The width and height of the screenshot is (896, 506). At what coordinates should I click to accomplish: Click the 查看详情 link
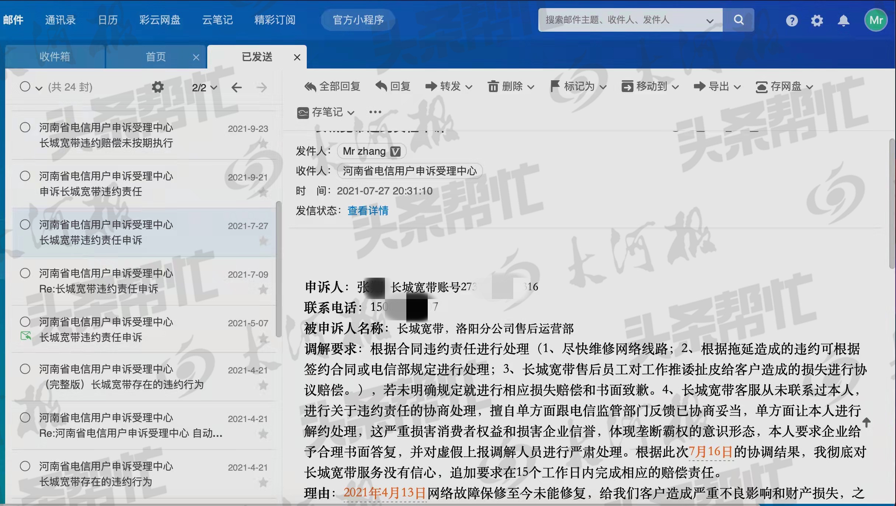pos(368,211)
